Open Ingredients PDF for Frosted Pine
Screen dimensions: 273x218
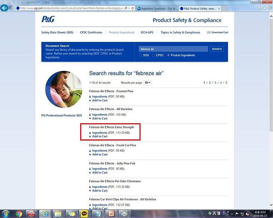tap(100, 97)
